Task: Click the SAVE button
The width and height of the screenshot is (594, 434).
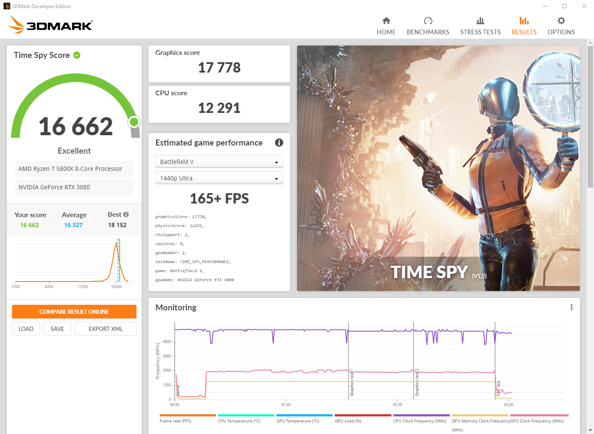Action: [57, 329]
